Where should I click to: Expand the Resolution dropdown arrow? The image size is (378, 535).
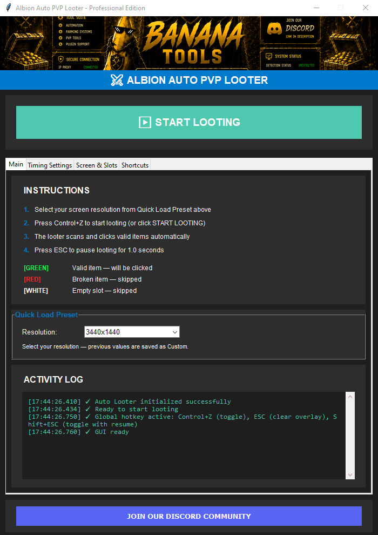[x=175, y=332]
